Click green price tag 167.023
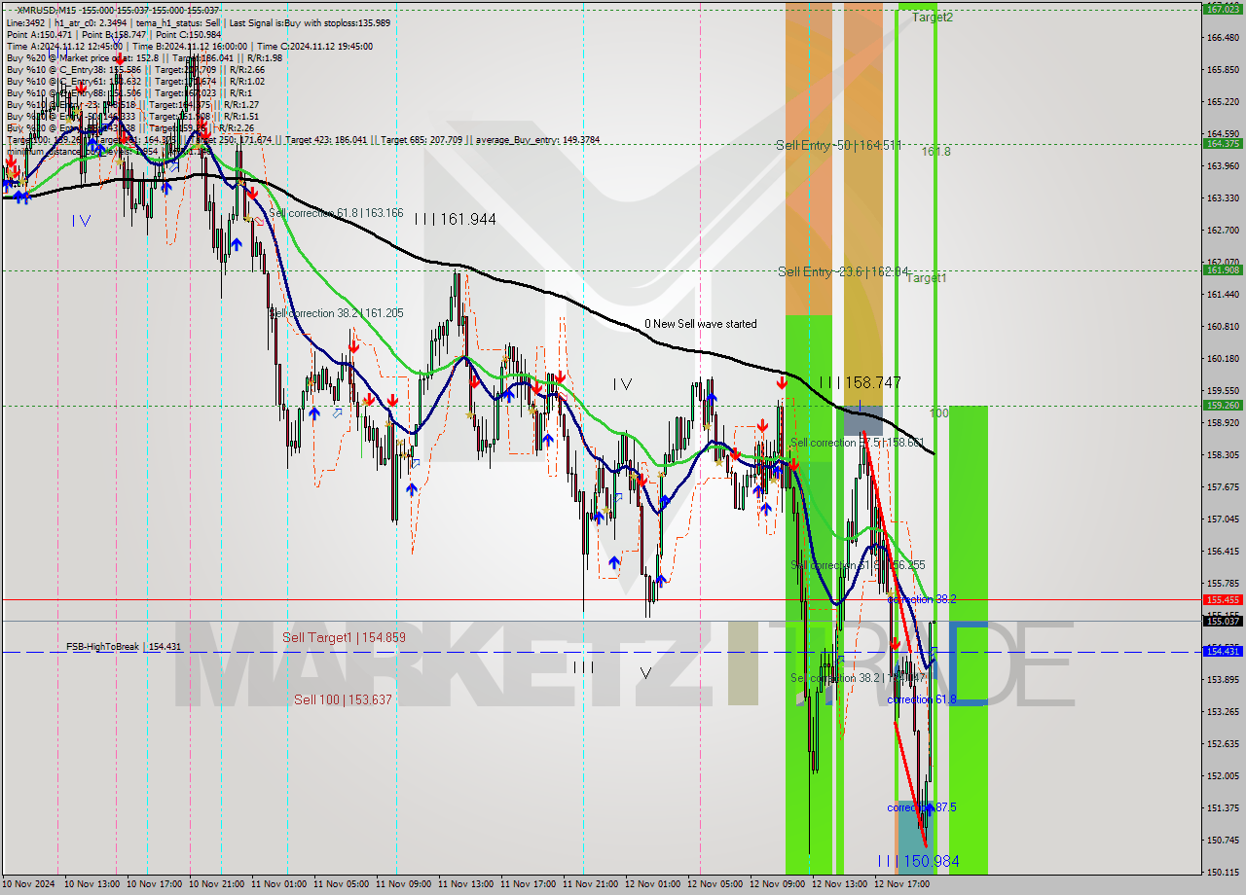1246x895 pixels. click(x=1222, y=9)
